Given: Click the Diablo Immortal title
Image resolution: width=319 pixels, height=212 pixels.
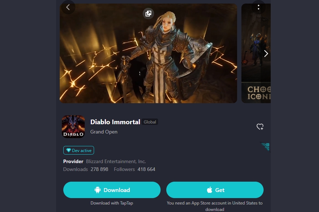Looking at the screenshot, I should pyautogui.click(x=115, y=122).
